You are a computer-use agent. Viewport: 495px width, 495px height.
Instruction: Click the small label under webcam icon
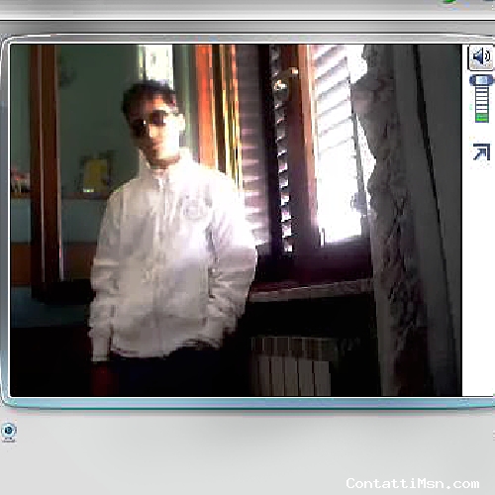(9, 440)
